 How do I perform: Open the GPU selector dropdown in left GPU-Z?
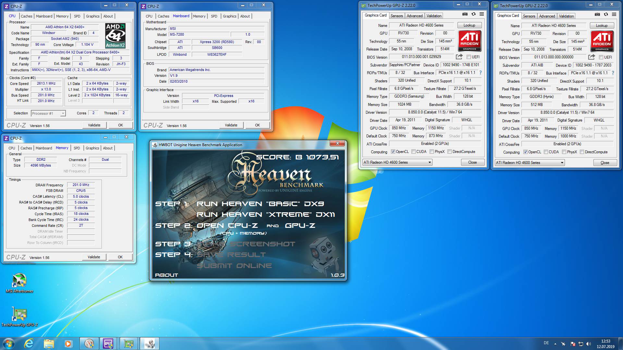click(x=397, y=162)
